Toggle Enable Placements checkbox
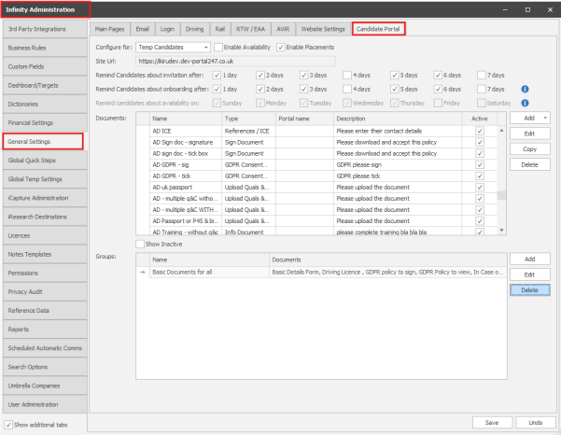Screen dimensions: 561x435 280,48
